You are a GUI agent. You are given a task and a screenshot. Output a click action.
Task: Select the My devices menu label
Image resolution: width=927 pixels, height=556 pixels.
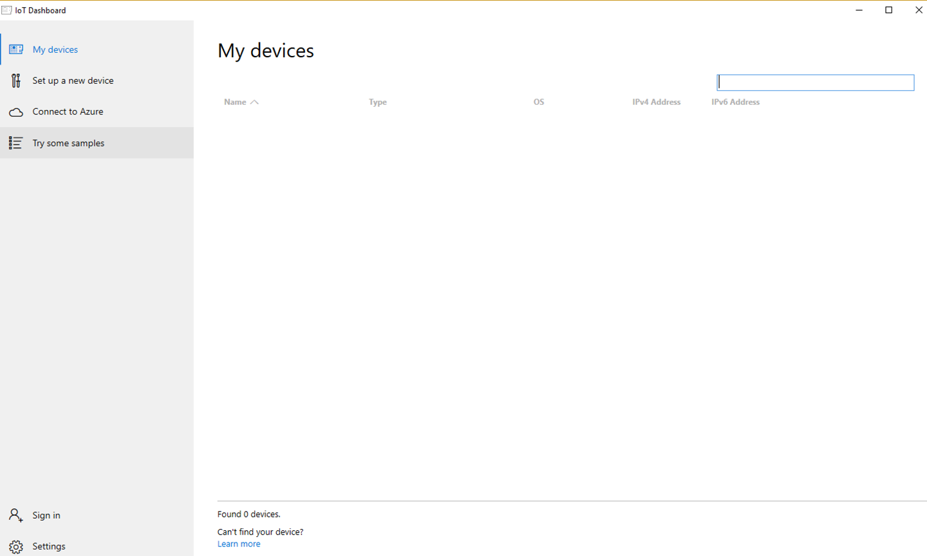[x=55, y=50]
